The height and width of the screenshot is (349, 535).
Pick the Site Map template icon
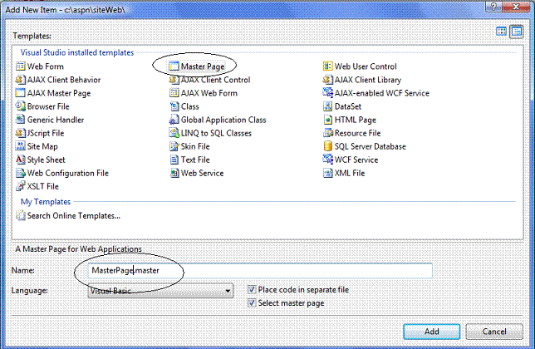(21, 146)
